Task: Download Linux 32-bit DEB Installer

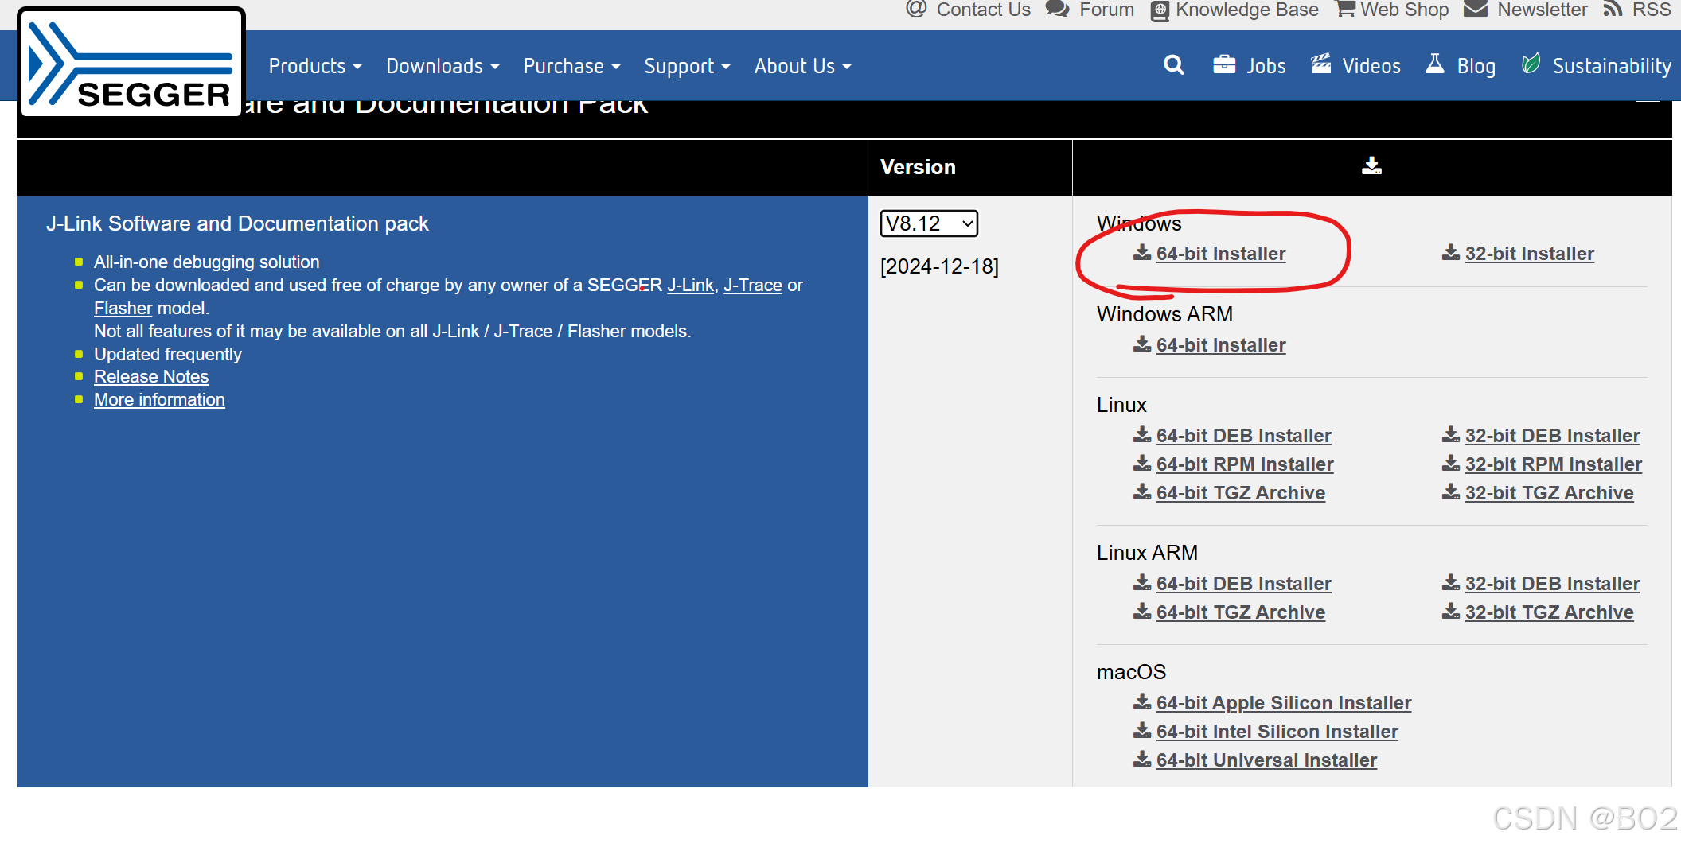Action: pyautogui.click(x=1552, y=436)
